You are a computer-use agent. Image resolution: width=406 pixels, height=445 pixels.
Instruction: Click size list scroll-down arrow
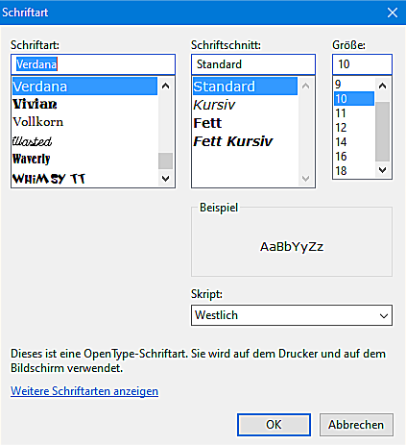pyautogui.click(x=382, y=170)
